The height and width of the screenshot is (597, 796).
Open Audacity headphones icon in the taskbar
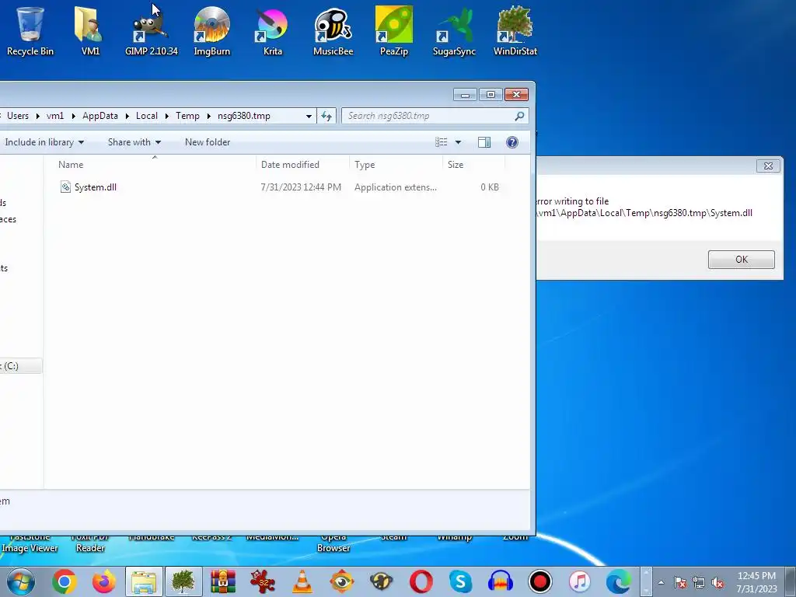tap(501, 581)
